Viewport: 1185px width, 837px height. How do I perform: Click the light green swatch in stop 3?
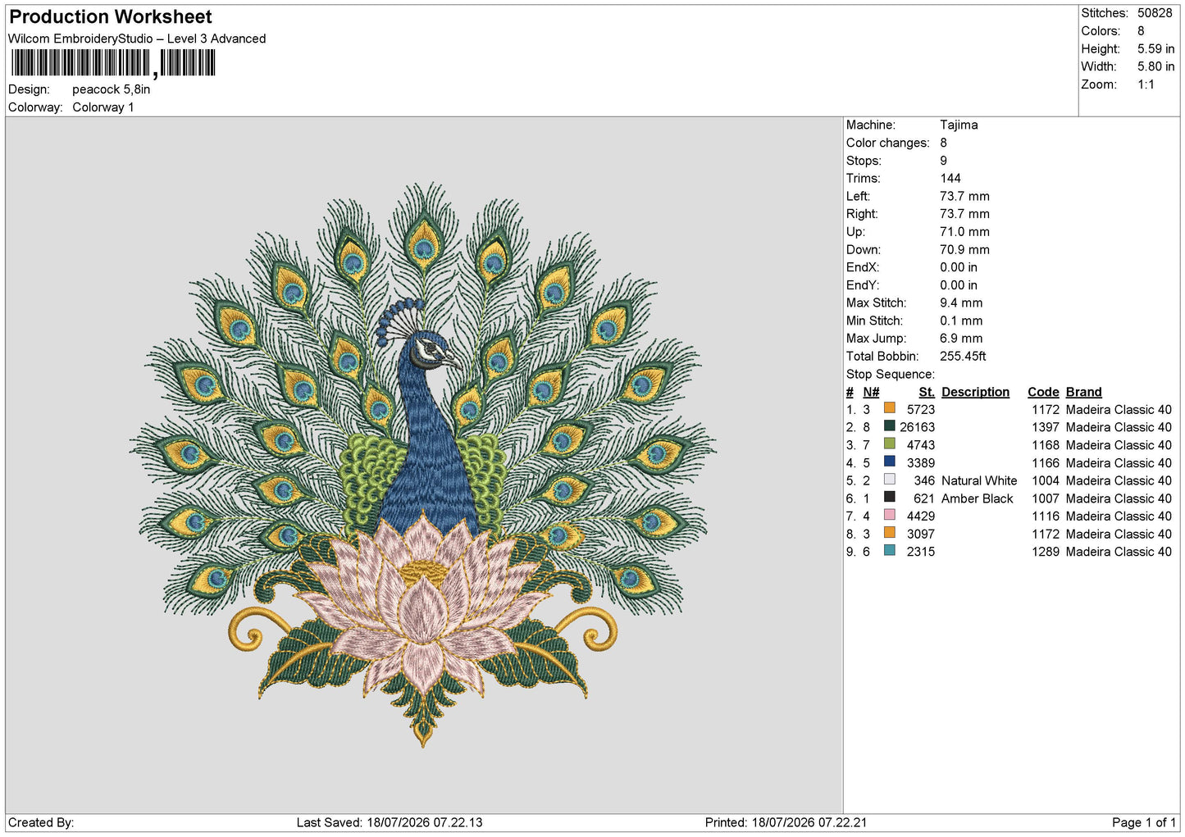tap(890, 444)
